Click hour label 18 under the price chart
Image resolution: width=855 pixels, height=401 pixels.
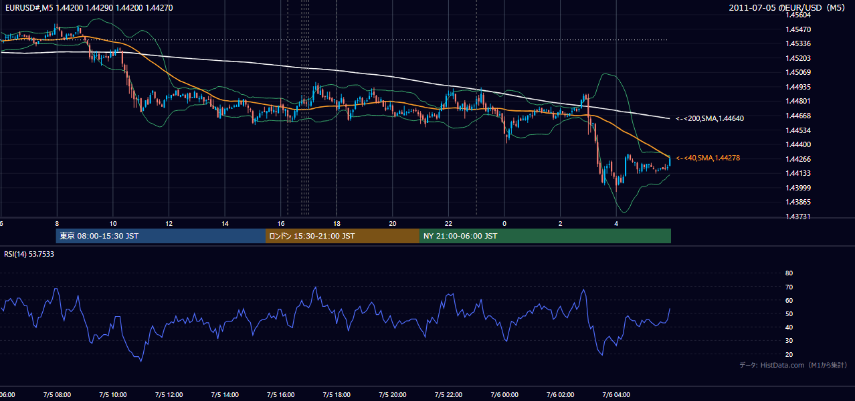(x=337, y=224)
